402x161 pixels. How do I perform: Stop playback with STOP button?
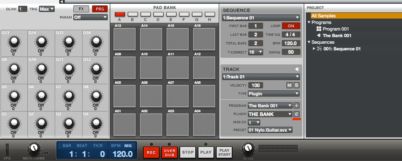pyautogui.click(x=188, y=152)
